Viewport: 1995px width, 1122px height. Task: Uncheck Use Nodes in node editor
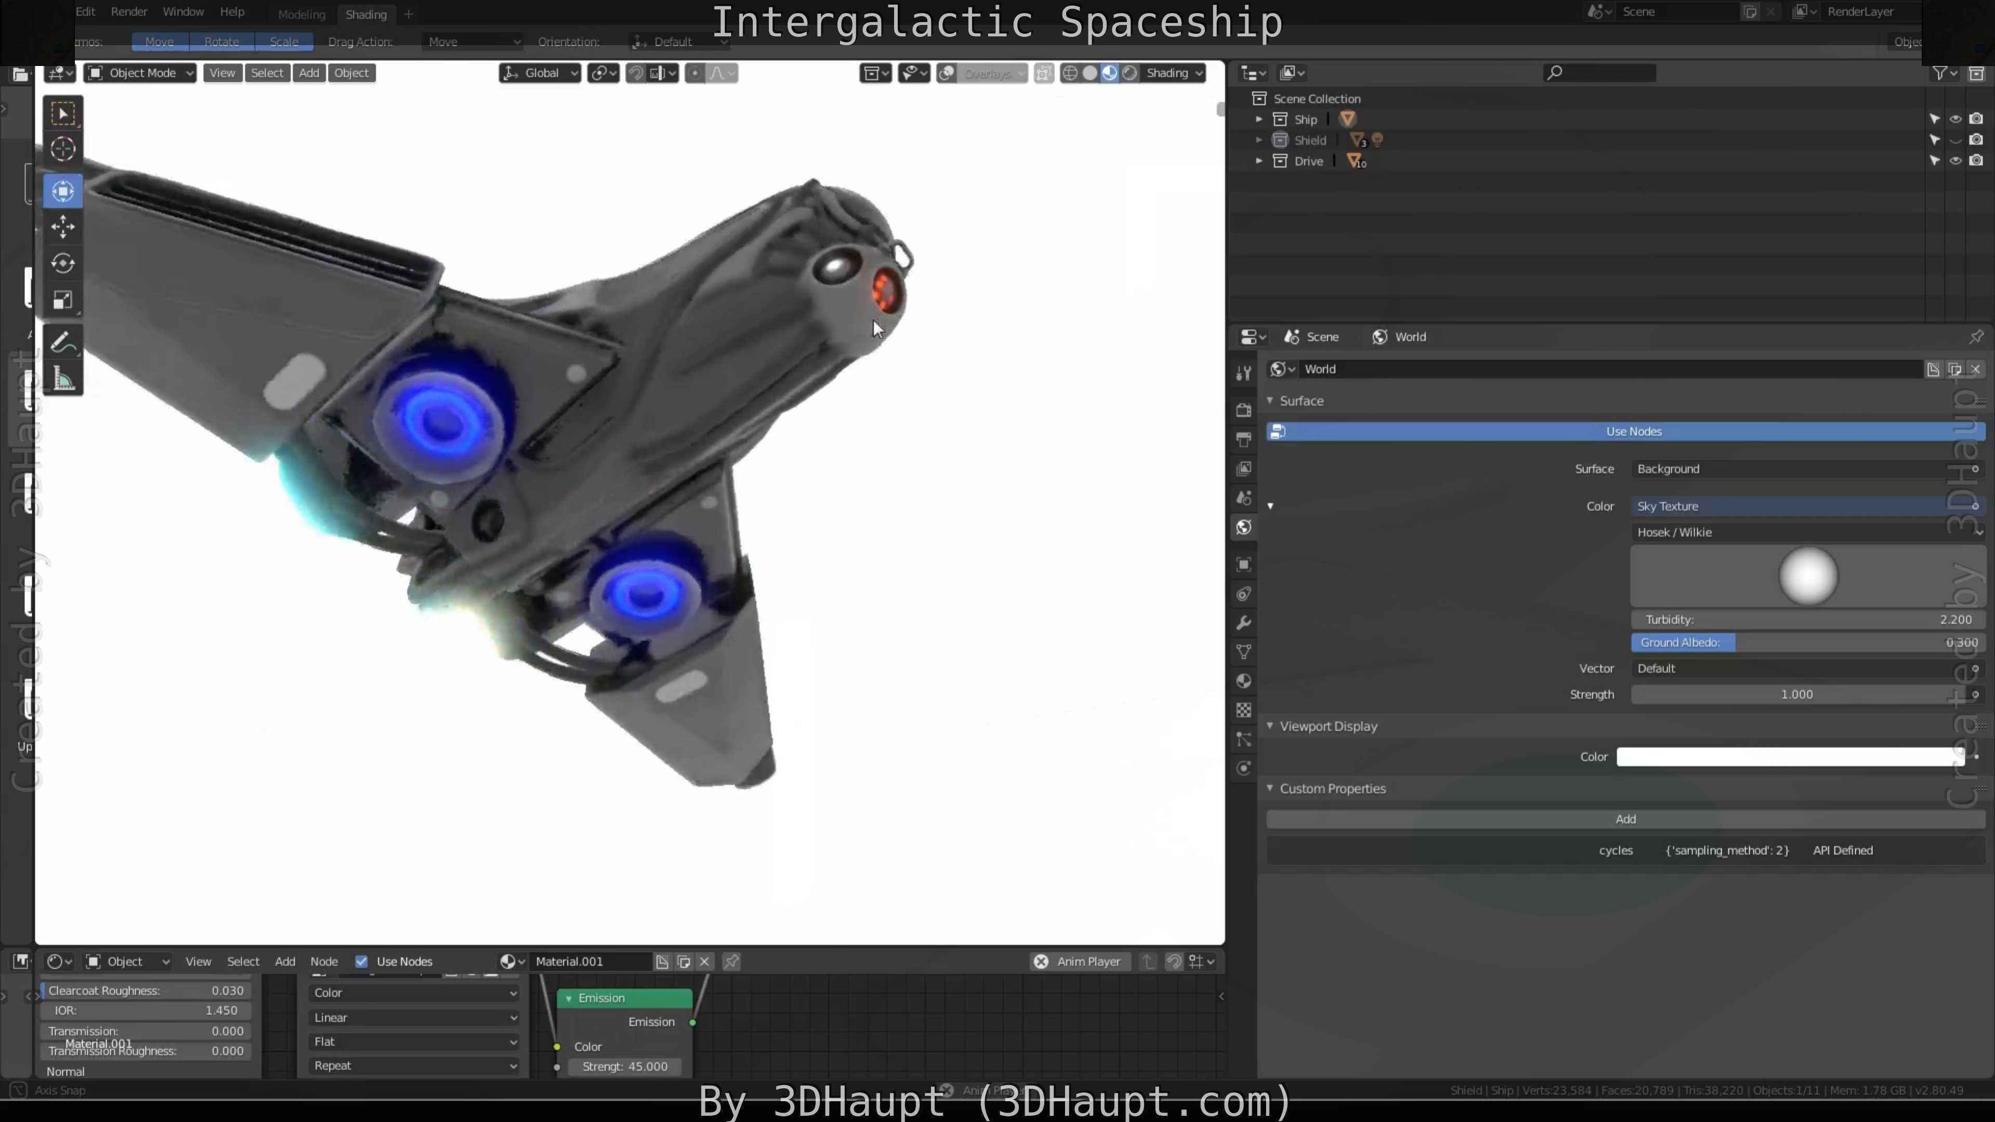point(361,961)
